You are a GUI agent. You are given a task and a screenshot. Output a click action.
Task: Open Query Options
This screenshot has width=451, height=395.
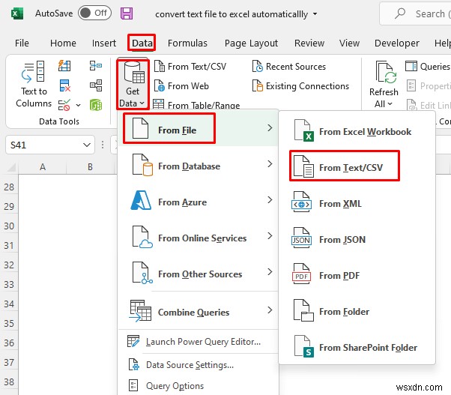pos(199,385)
